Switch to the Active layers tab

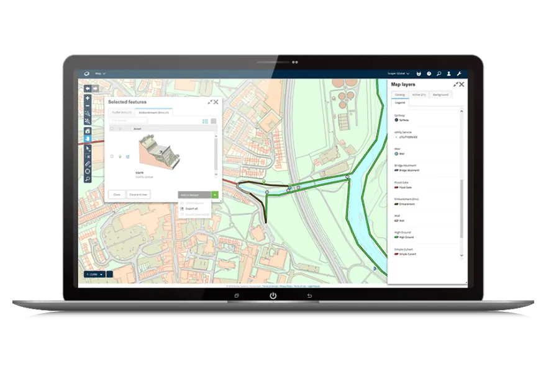click(419, 95)
